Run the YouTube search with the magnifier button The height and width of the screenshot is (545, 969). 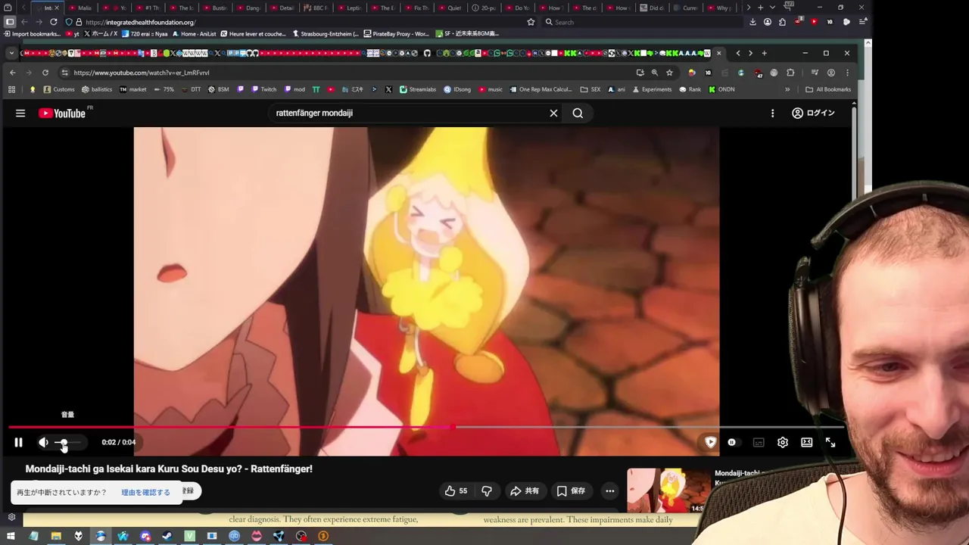(x=578, y=113)
